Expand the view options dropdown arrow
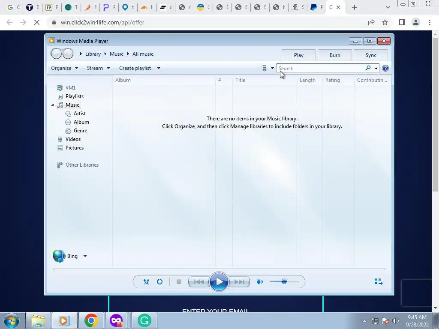 272,68
